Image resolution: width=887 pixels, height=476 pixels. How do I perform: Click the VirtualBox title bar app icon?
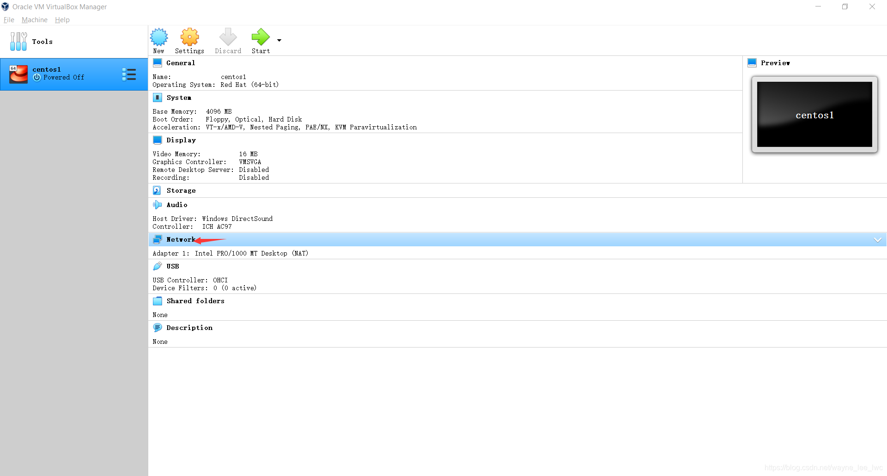coord(5,6)
